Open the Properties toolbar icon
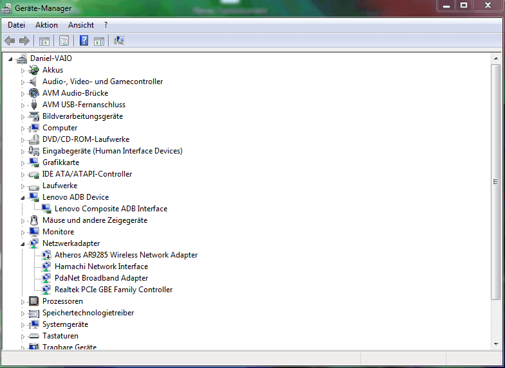Screen dimensions: 505x368 click(x=64, y=41)
